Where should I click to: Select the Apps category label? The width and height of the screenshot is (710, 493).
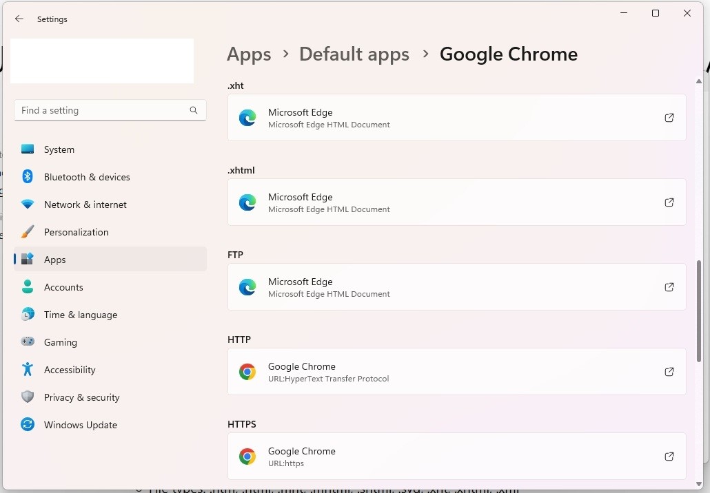[54, 260]
